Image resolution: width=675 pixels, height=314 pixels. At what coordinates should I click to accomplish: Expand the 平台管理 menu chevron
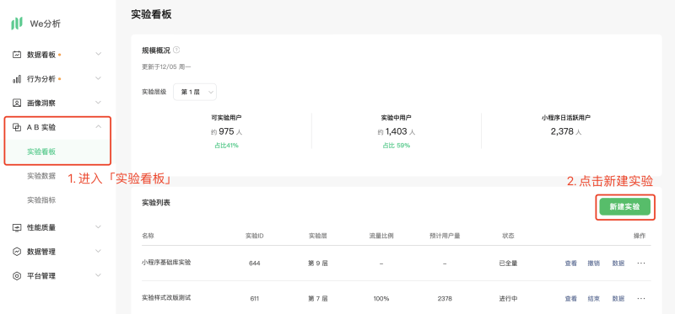tap(99, 275)
